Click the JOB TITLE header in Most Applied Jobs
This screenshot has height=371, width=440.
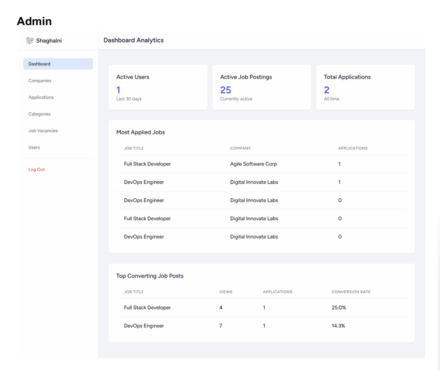point(134,148)
